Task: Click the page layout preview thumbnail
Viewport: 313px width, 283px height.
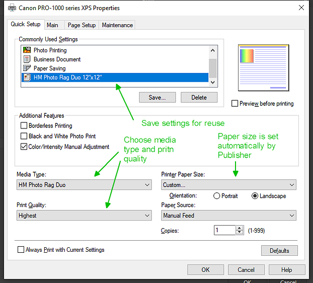Action: (x=264, y=67)
